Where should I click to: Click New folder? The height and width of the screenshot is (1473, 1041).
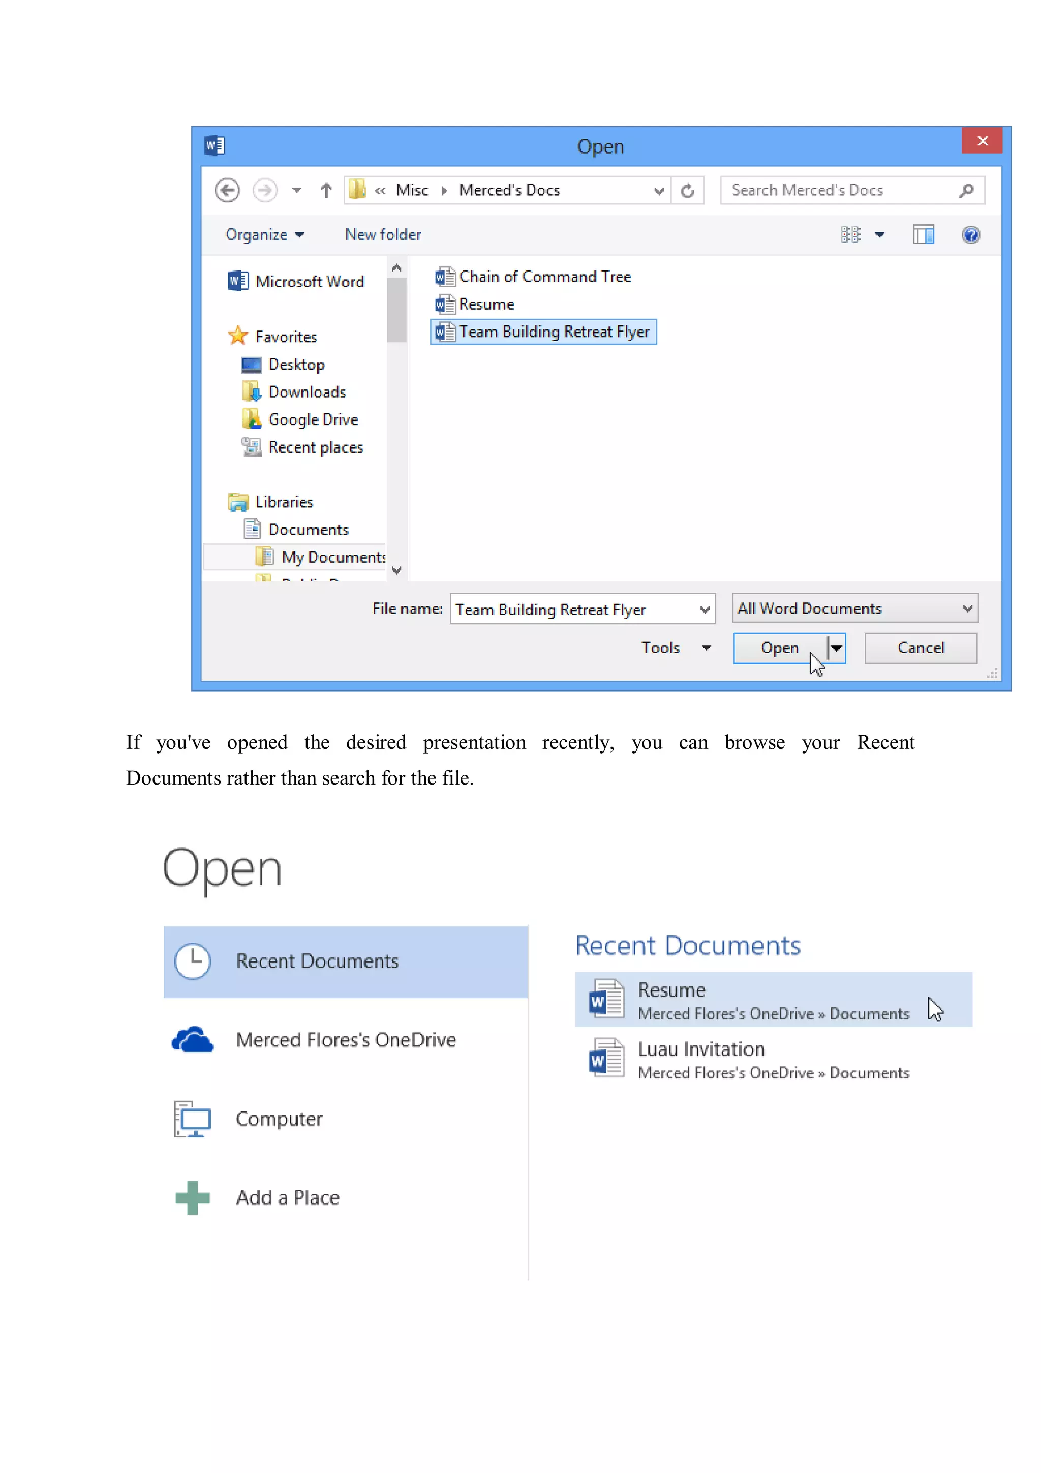coord(383,235)
